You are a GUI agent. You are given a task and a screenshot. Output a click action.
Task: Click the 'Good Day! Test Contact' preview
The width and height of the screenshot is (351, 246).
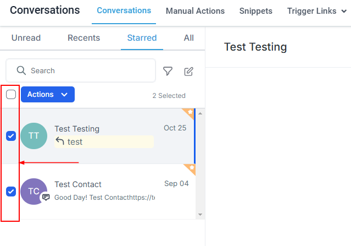[x=105, y=198]
